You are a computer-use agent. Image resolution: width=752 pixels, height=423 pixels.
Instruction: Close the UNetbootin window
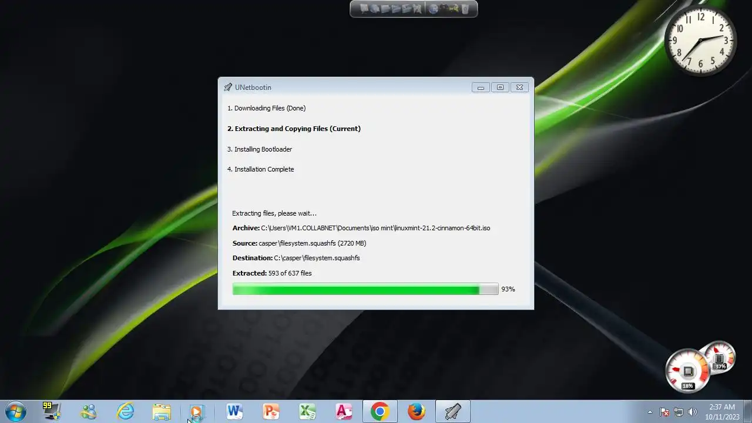[x=519, y=88]
